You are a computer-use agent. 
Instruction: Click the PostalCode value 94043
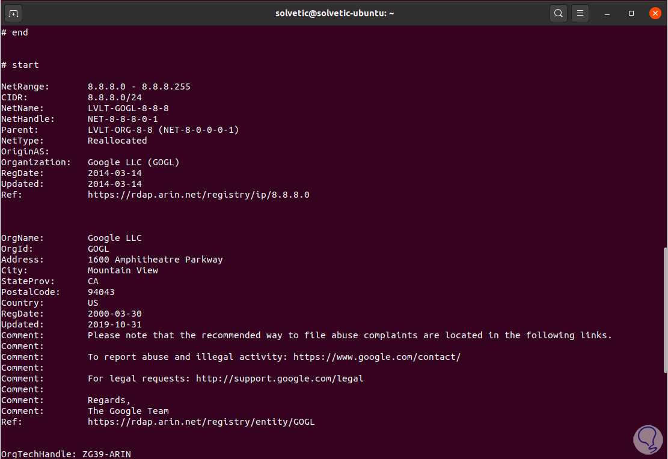click(101, 292)
